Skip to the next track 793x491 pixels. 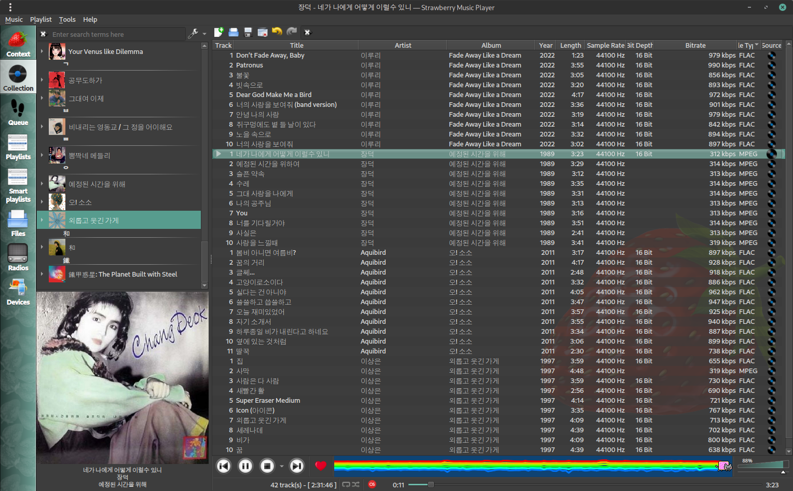(297, 466)
